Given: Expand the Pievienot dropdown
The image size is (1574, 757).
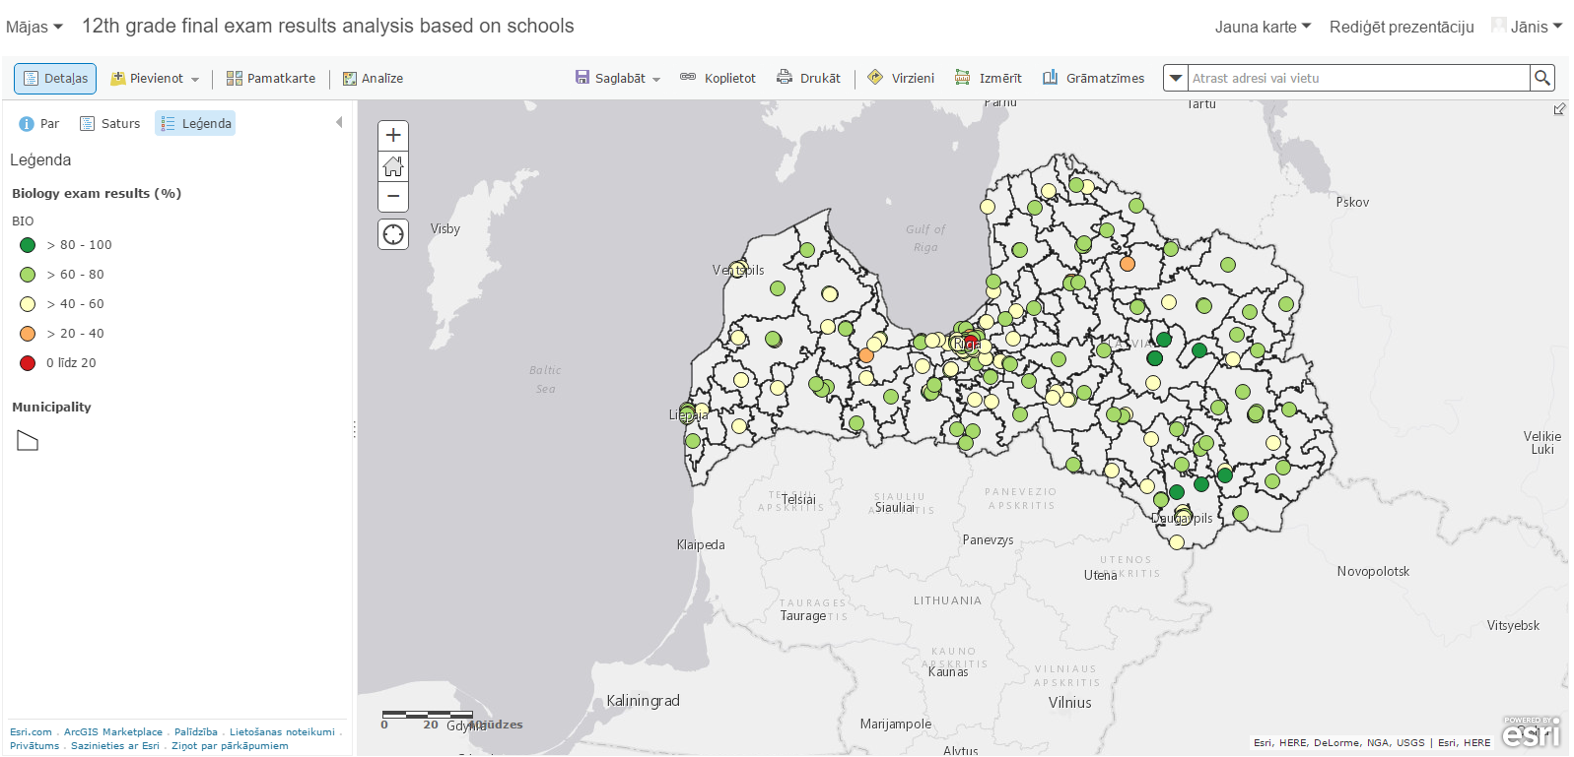Looking at the screenshot, I should coord(156,78).
